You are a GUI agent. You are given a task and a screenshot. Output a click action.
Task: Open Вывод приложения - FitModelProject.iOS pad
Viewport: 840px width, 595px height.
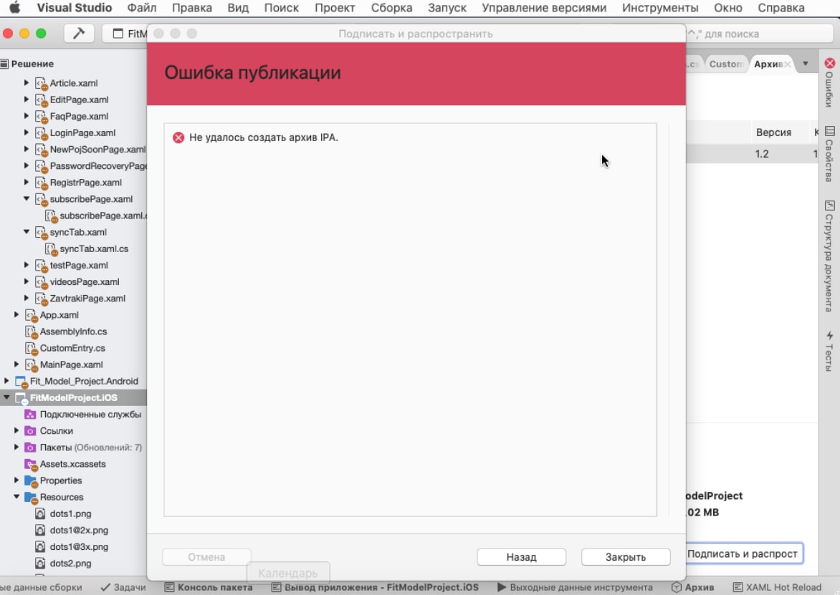[375, 587]
